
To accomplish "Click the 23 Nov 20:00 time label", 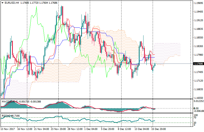I will point(58,129).
